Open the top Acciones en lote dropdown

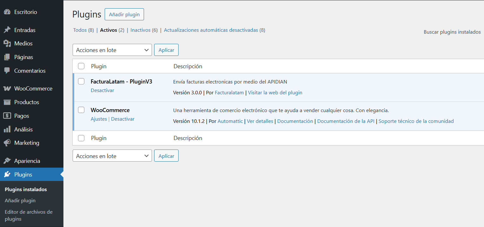[x=112, y=50]
